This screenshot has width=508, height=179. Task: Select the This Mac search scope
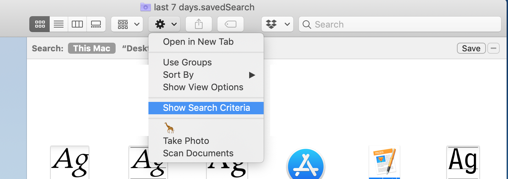92,48
